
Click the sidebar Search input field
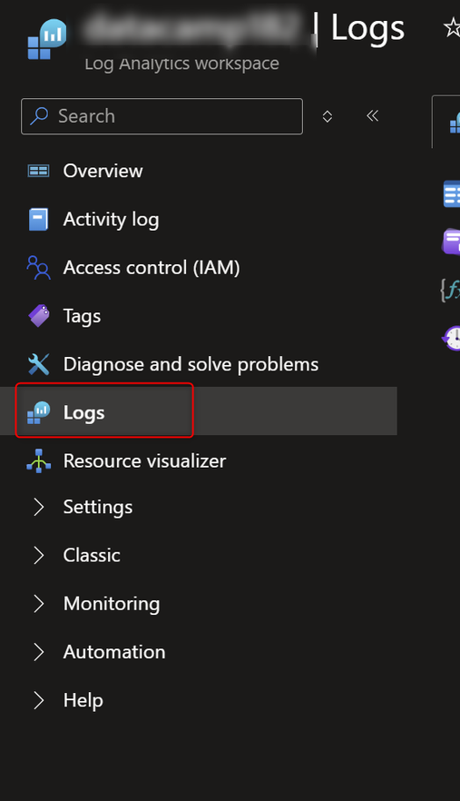[x=161, y=116]
